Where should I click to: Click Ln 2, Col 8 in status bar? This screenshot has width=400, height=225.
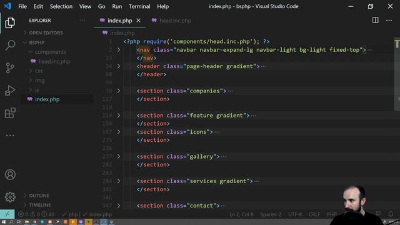click(241, 214)
